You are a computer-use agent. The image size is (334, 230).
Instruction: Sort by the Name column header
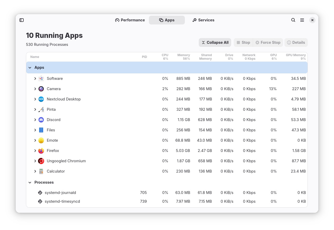click(x=35, y=57)
